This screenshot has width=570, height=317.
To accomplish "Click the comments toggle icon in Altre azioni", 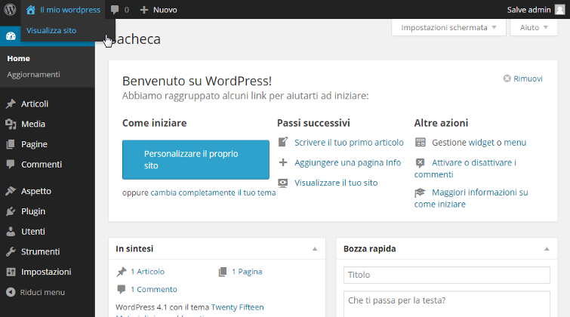I will 420,163.
